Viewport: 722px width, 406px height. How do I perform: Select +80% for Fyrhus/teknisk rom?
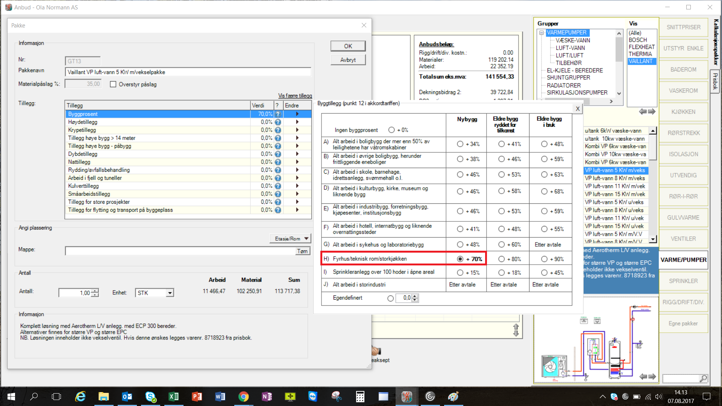click(x=502, y=259)
